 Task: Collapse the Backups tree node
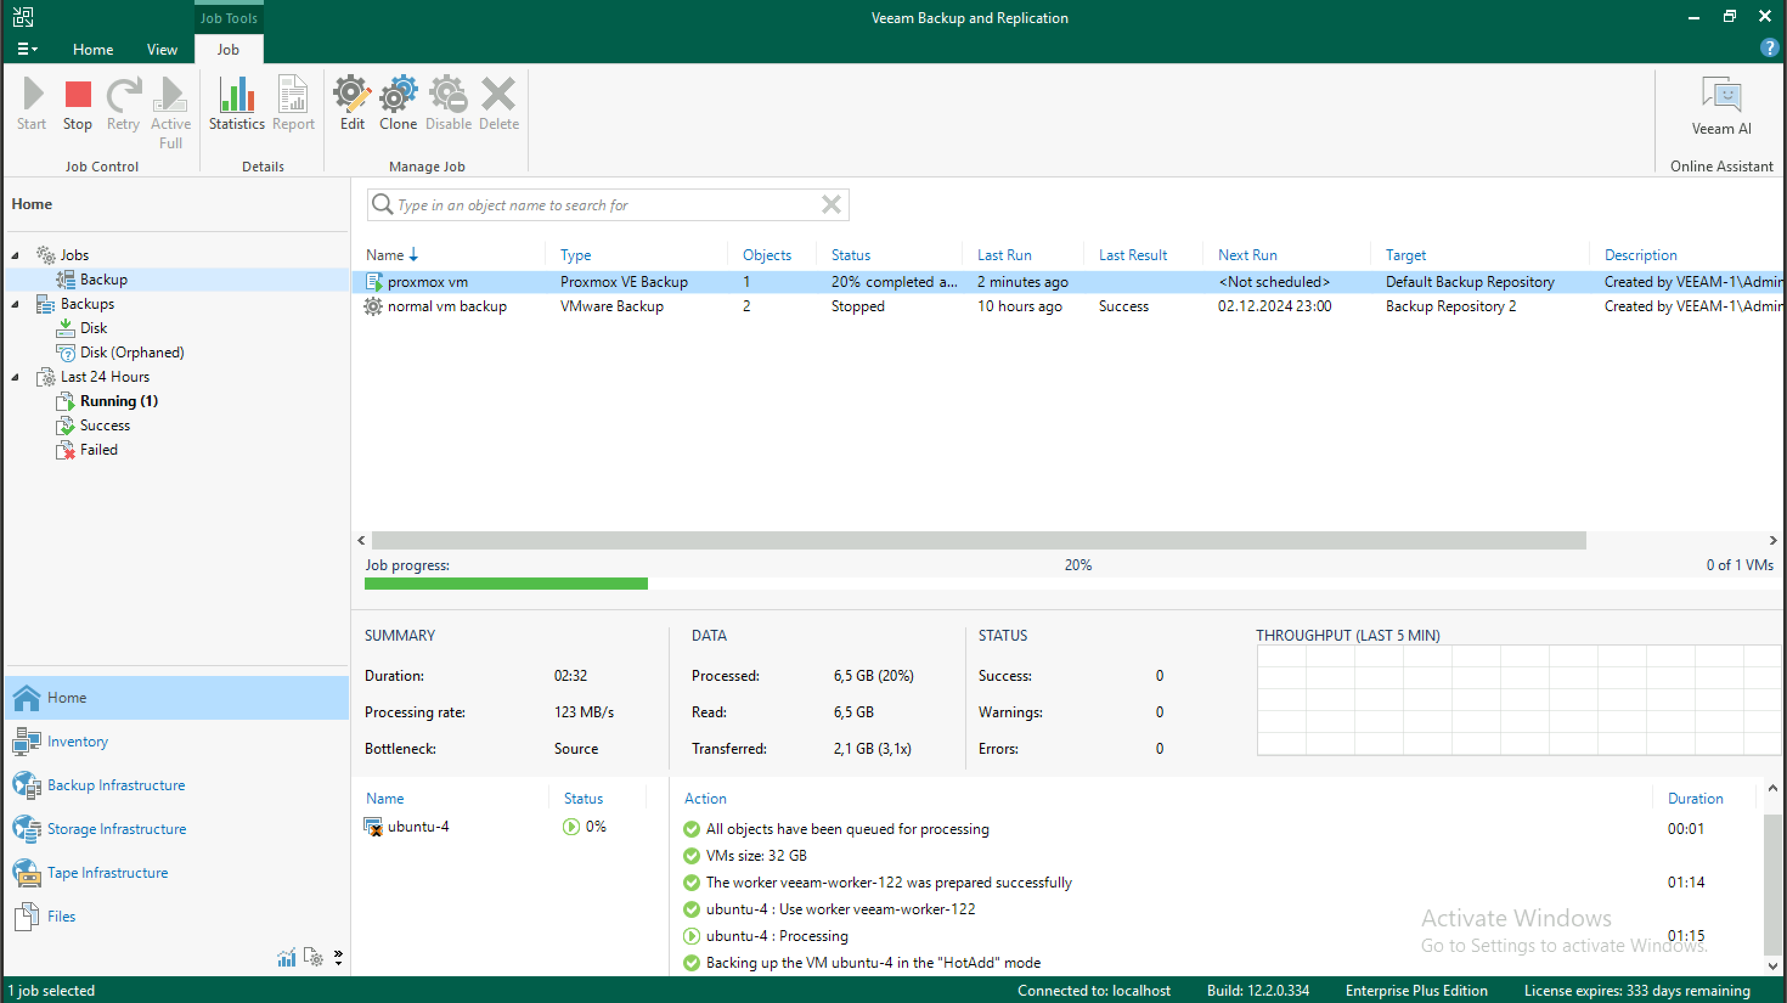15,304
